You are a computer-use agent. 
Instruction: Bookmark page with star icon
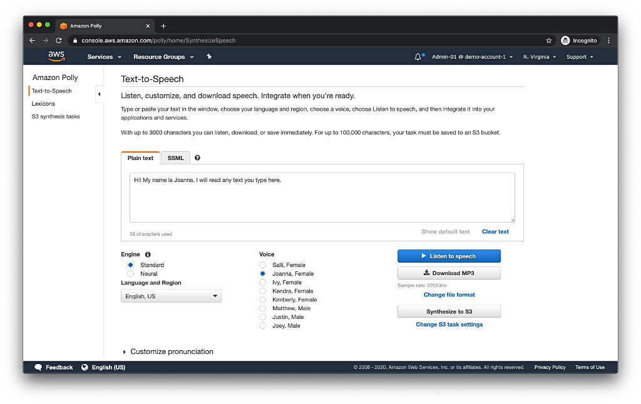point(548,41)
